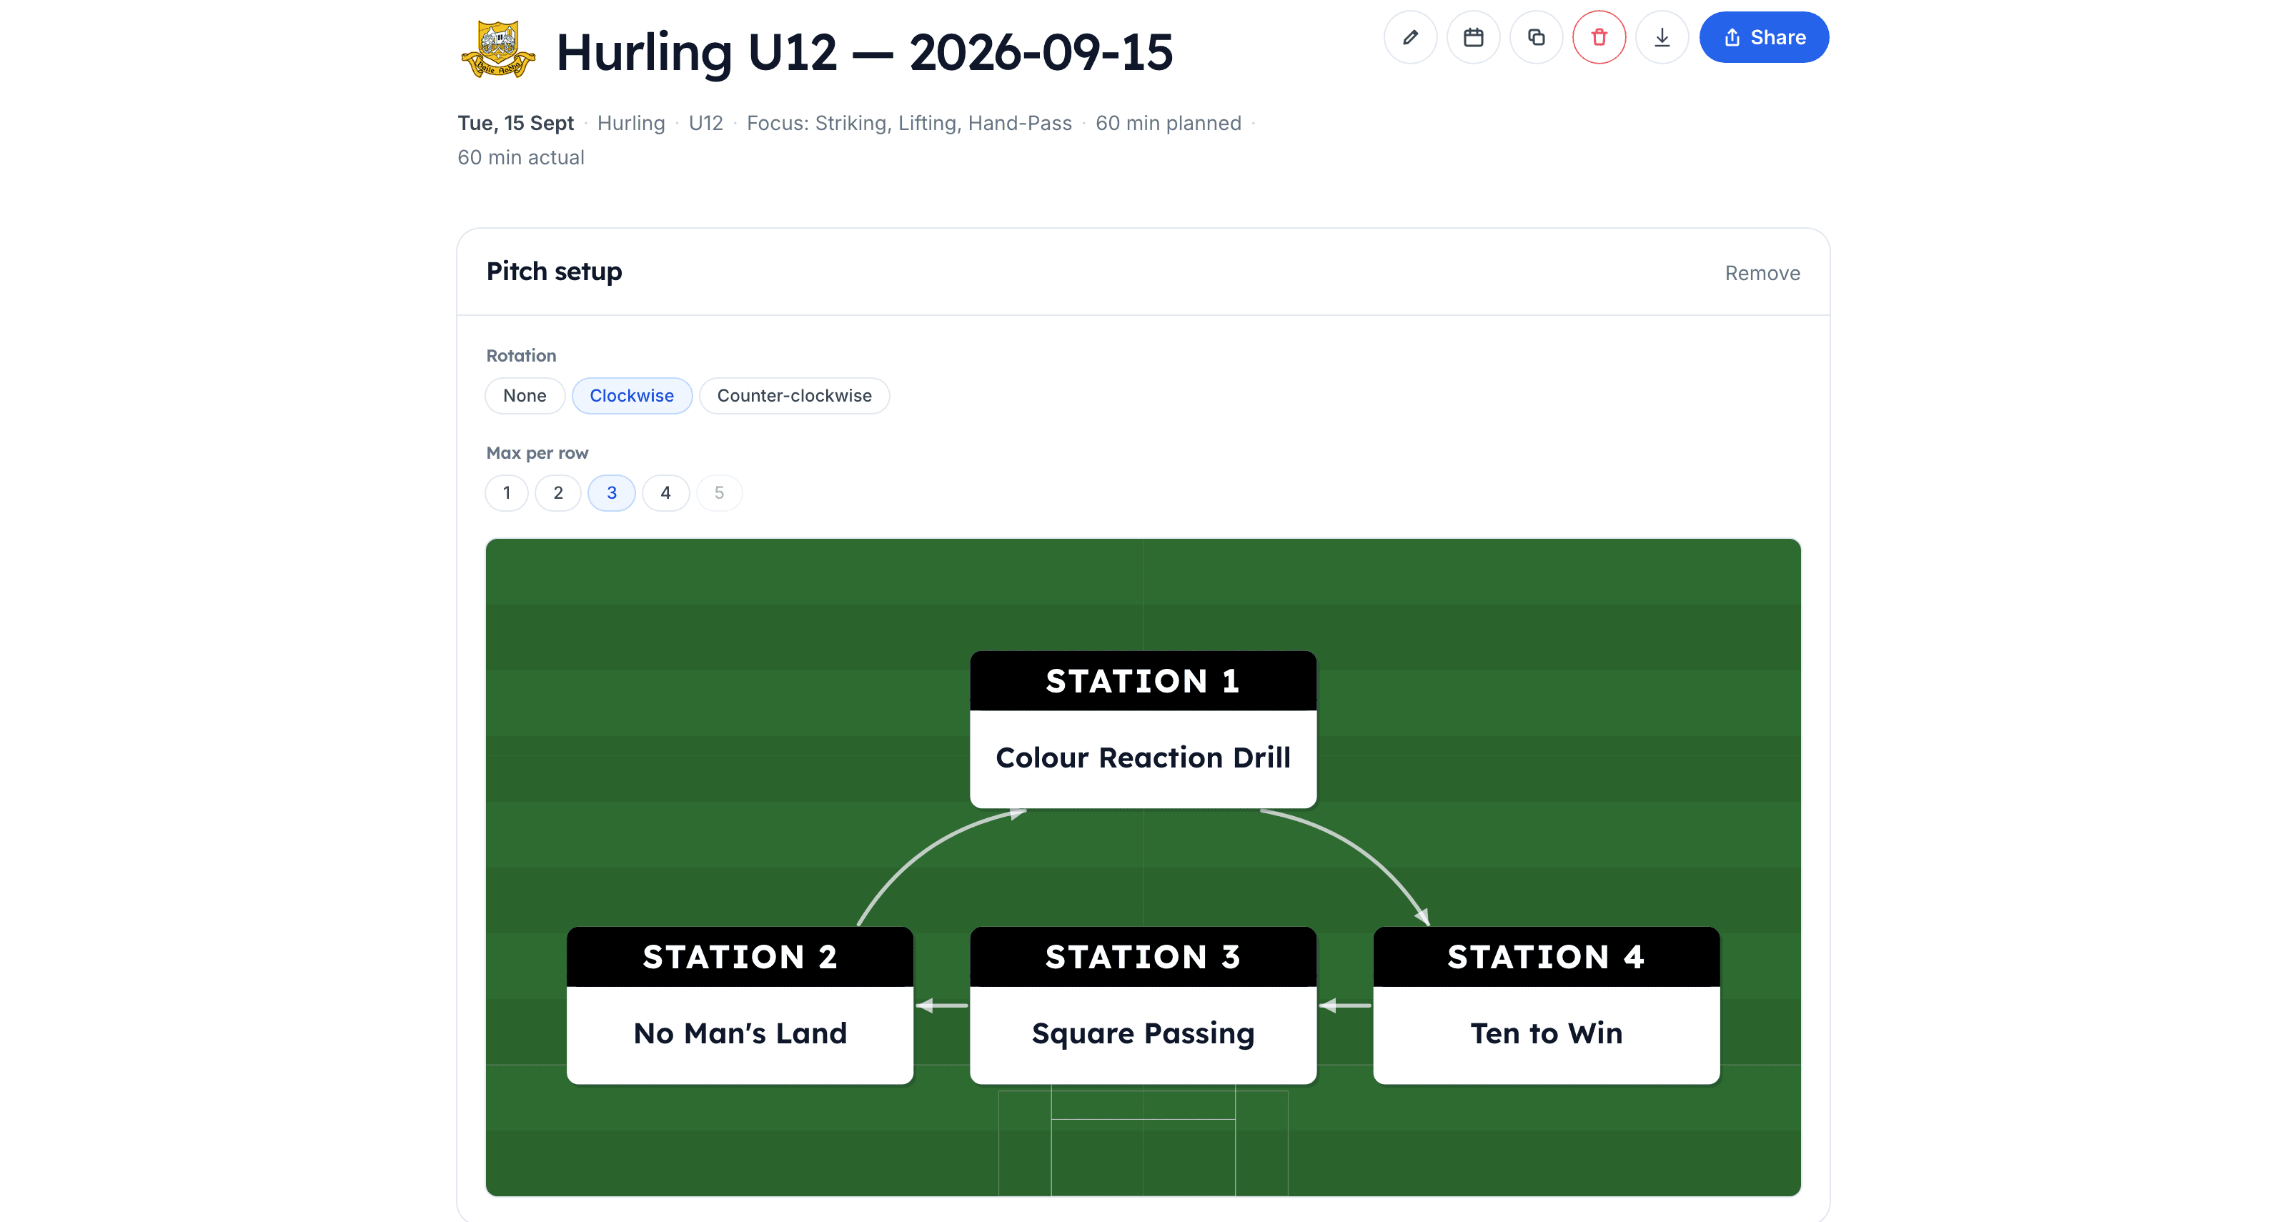Click the download icon
Image resolution: width=2287 pixels, height=1222 pixels.
coord(1662,37)
